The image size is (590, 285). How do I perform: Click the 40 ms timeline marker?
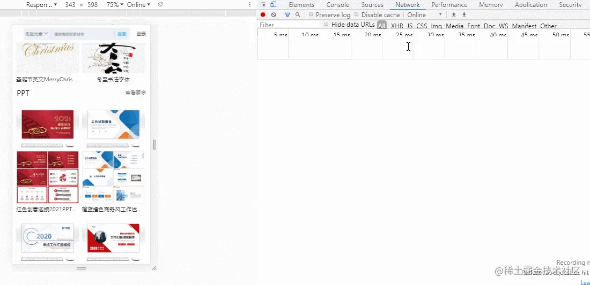click(498, 35)
